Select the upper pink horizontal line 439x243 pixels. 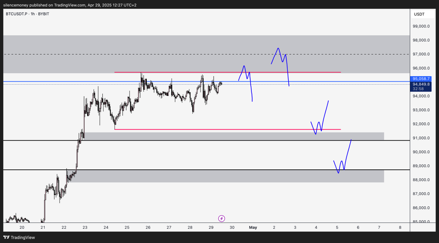pos(228,72)
